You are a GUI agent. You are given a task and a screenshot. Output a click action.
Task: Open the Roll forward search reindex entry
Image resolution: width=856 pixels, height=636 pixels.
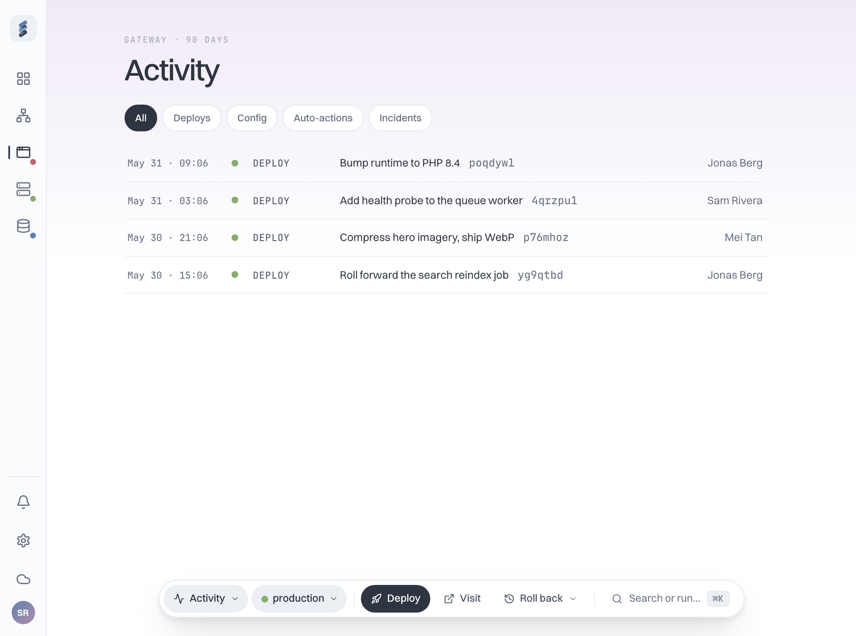coord(446,275)
